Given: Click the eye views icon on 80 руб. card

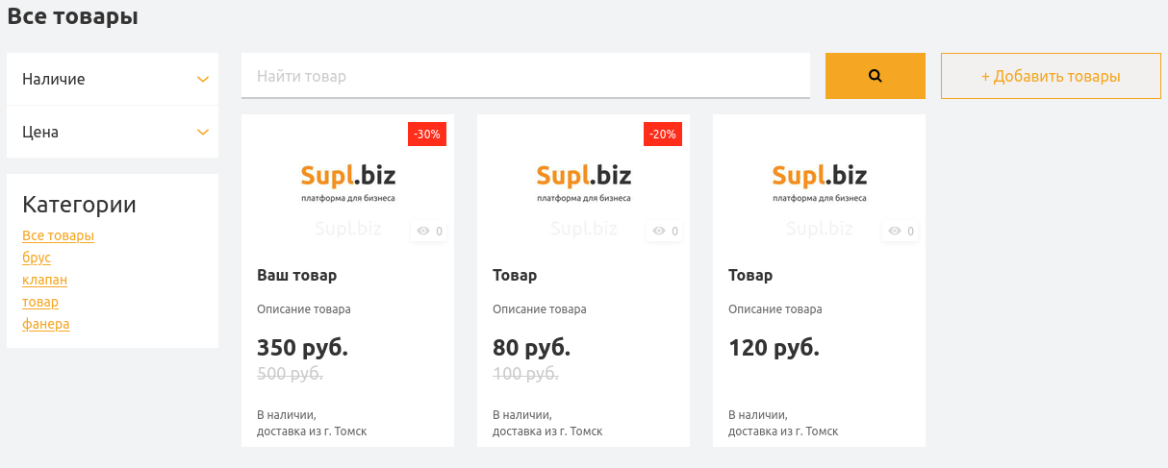Looking at the screenshot, I should (659, 232).
